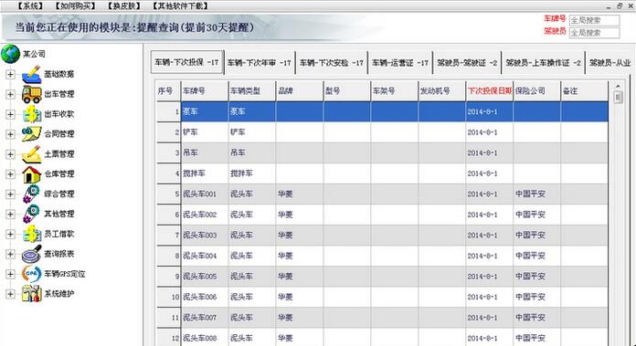The width and height of the screenshot is (636, 346).
Task: Click the 出车收款 money icon
Action: (31, 114)
